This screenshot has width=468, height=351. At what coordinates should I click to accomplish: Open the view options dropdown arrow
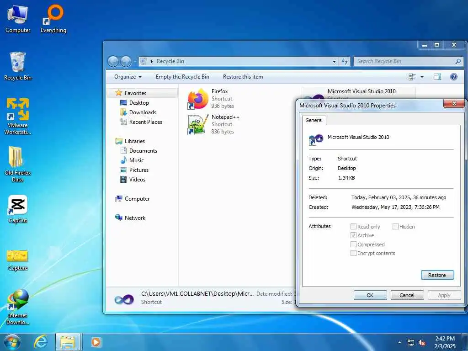[x=422, y=77]
